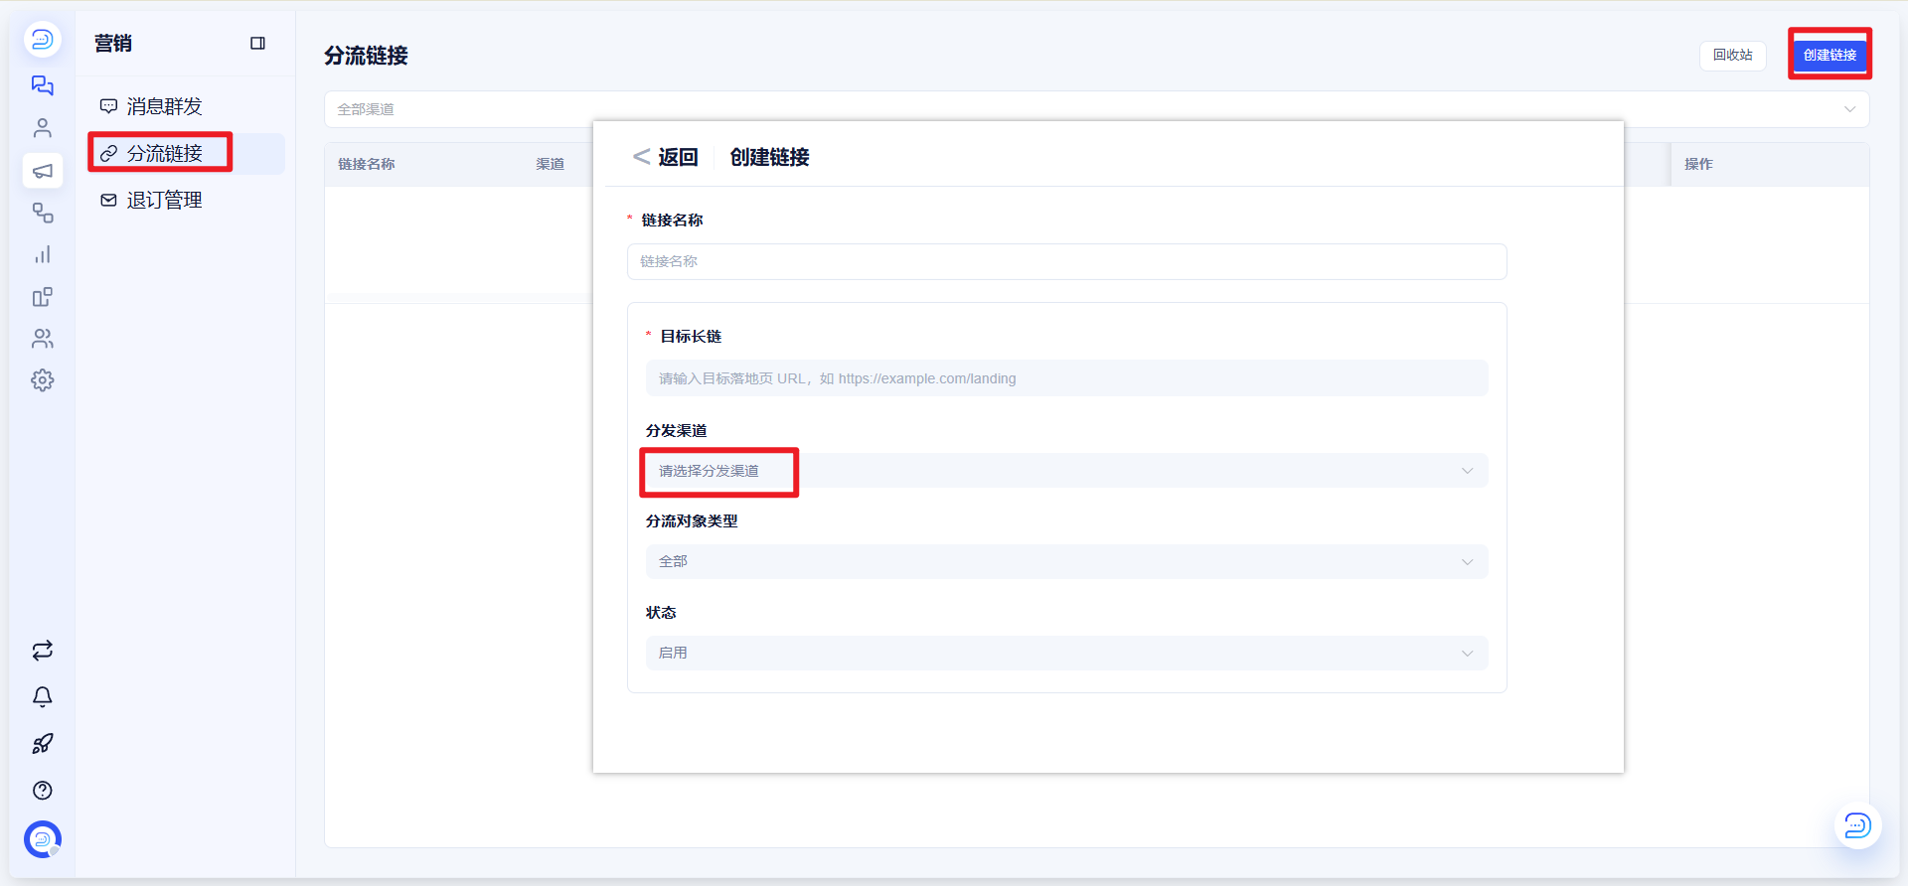Open the 状态 dropdown showing 启用

pyautogui.click(x=1066, y=654)
